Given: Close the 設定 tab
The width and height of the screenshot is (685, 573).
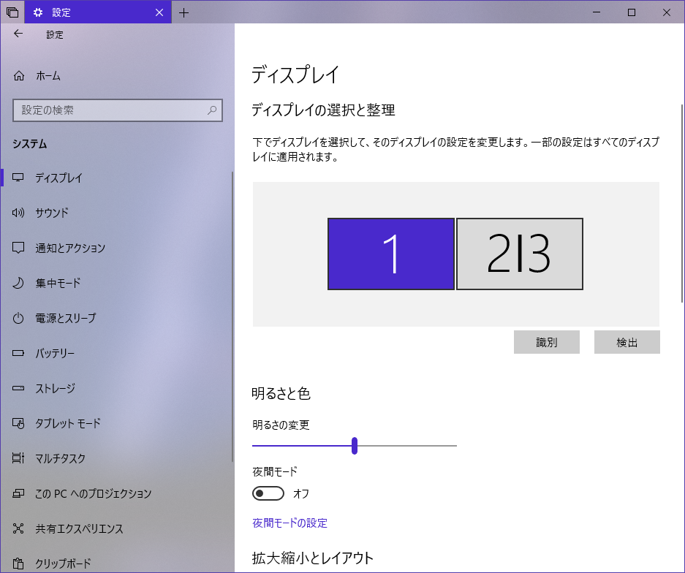Looking at the screenshot, I should (x=159, y=12).
